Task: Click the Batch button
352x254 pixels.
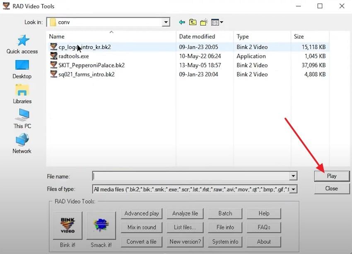Action: click(x=225, y=213)
